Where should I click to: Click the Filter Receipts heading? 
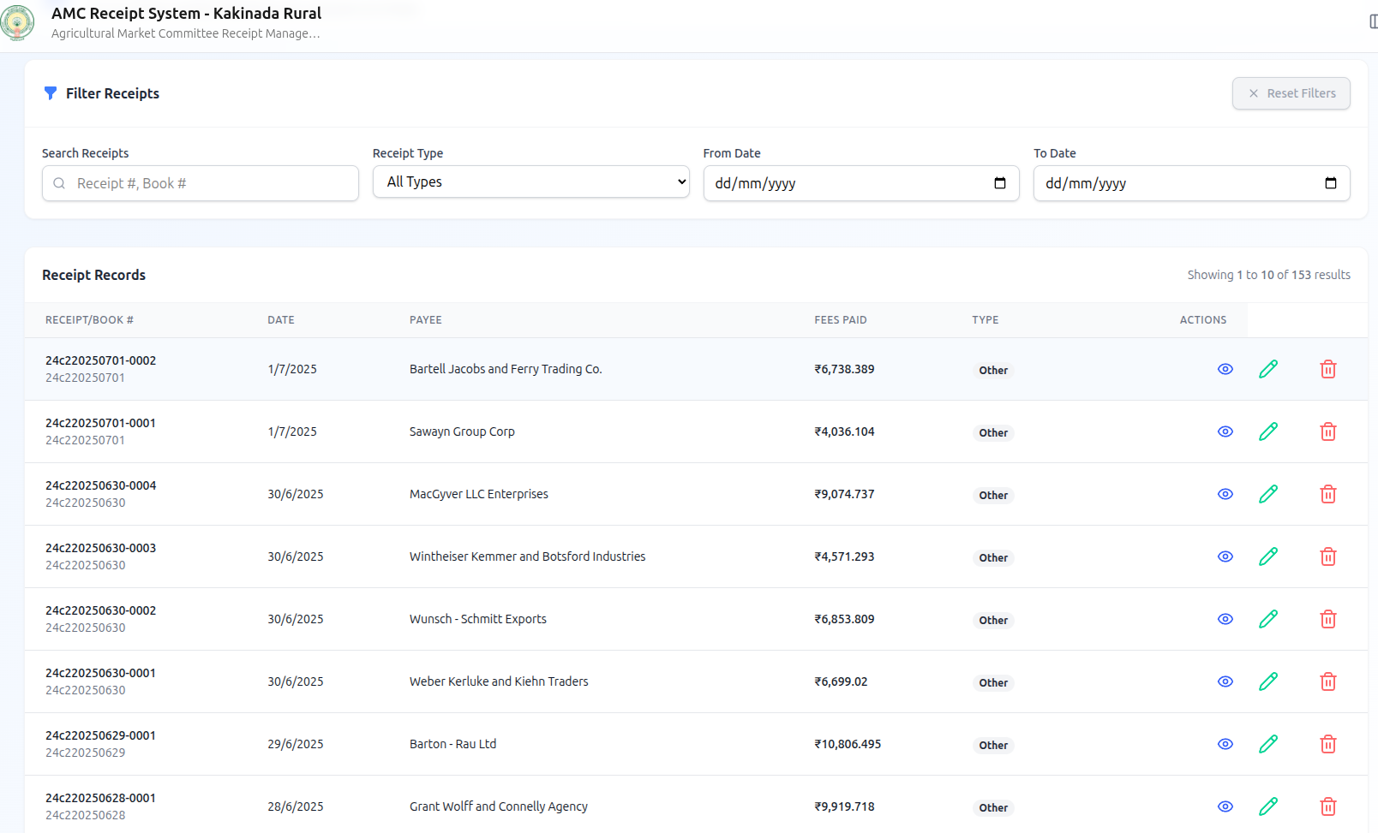112,93
